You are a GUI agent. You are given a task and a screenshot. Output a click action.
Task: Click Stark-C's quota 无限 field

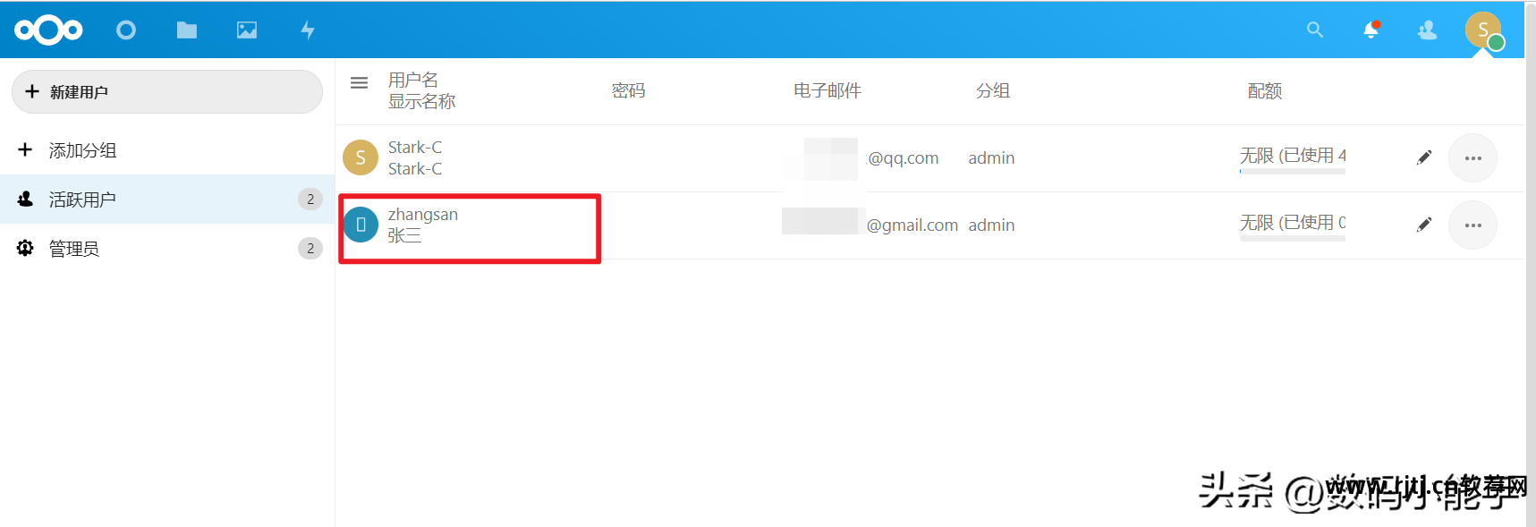(x=1293, y=157)
